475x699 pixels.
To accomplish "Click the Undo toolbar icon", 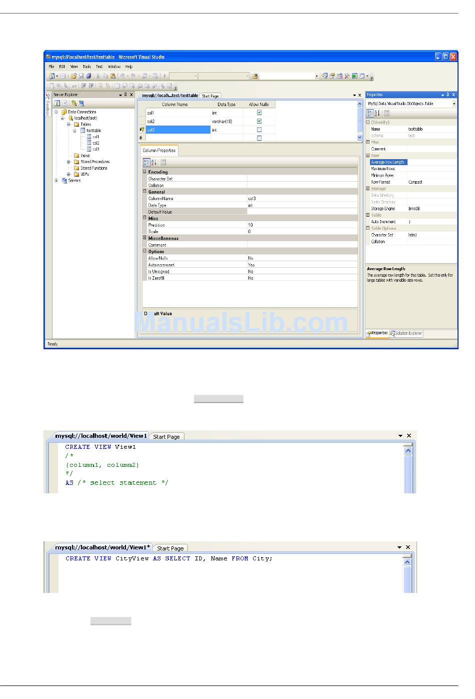I will click(x=122, y=76).
